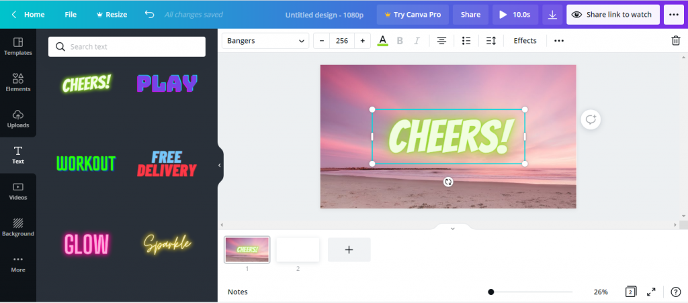The height and width of the screenshot is (303, 688).
Task: Open the Elements sidebar panel
Action: [18, 82]
